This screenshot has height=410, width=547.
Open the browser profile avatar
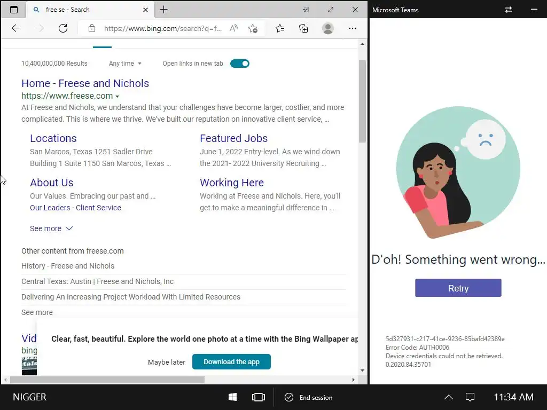tap(327, 28)
